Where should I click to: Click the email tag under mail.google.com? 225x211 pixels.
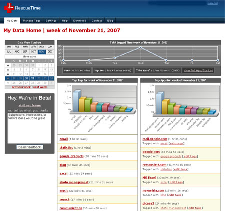164,143
